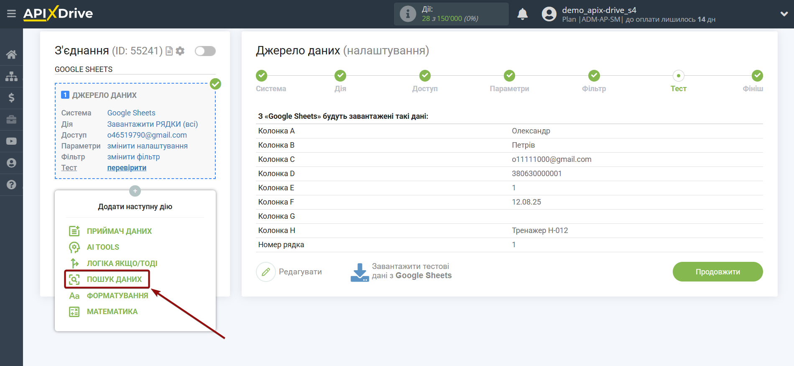Click the connection document copy icon
Viewport: 794px width, 366px height.
point(169,51)
